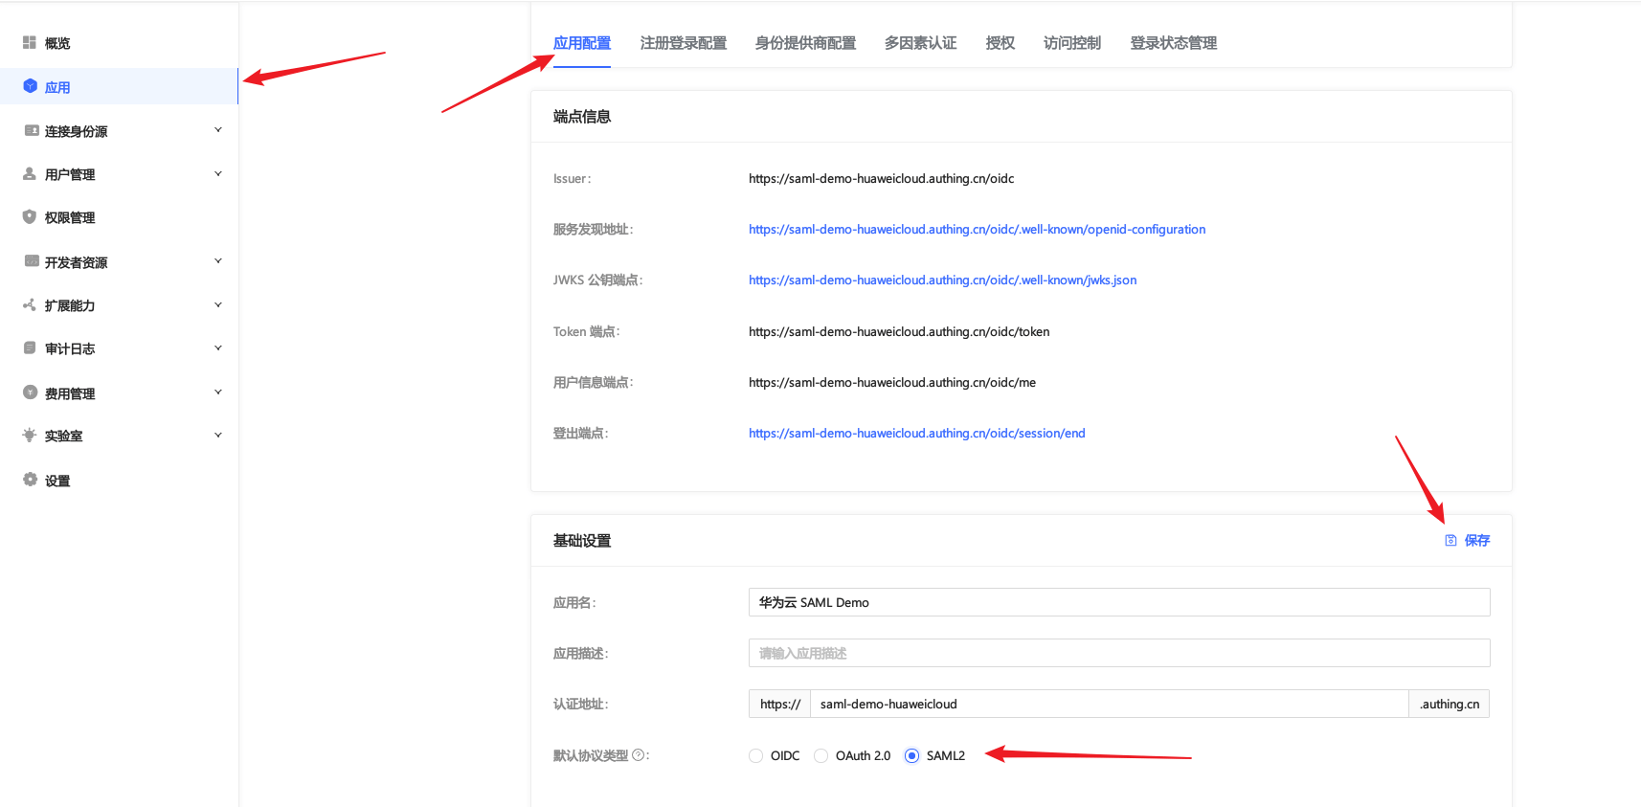Click the 用户管理 person icon
Image resolution: width=1641 pixels, height=807 pixels.
[30, 174]
